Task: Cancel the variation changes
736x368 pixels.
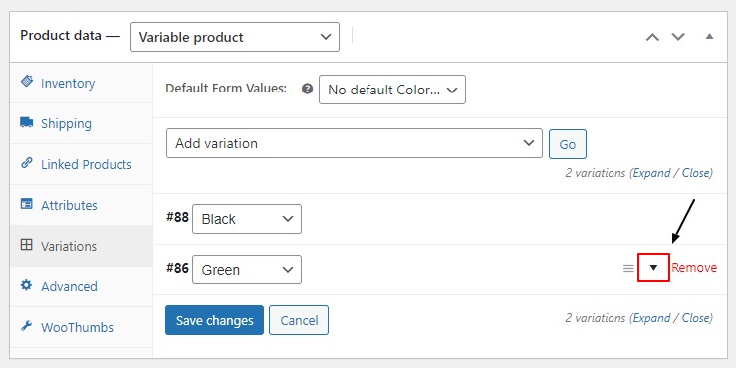Action: pyautogui.click(x=299, y=320)
